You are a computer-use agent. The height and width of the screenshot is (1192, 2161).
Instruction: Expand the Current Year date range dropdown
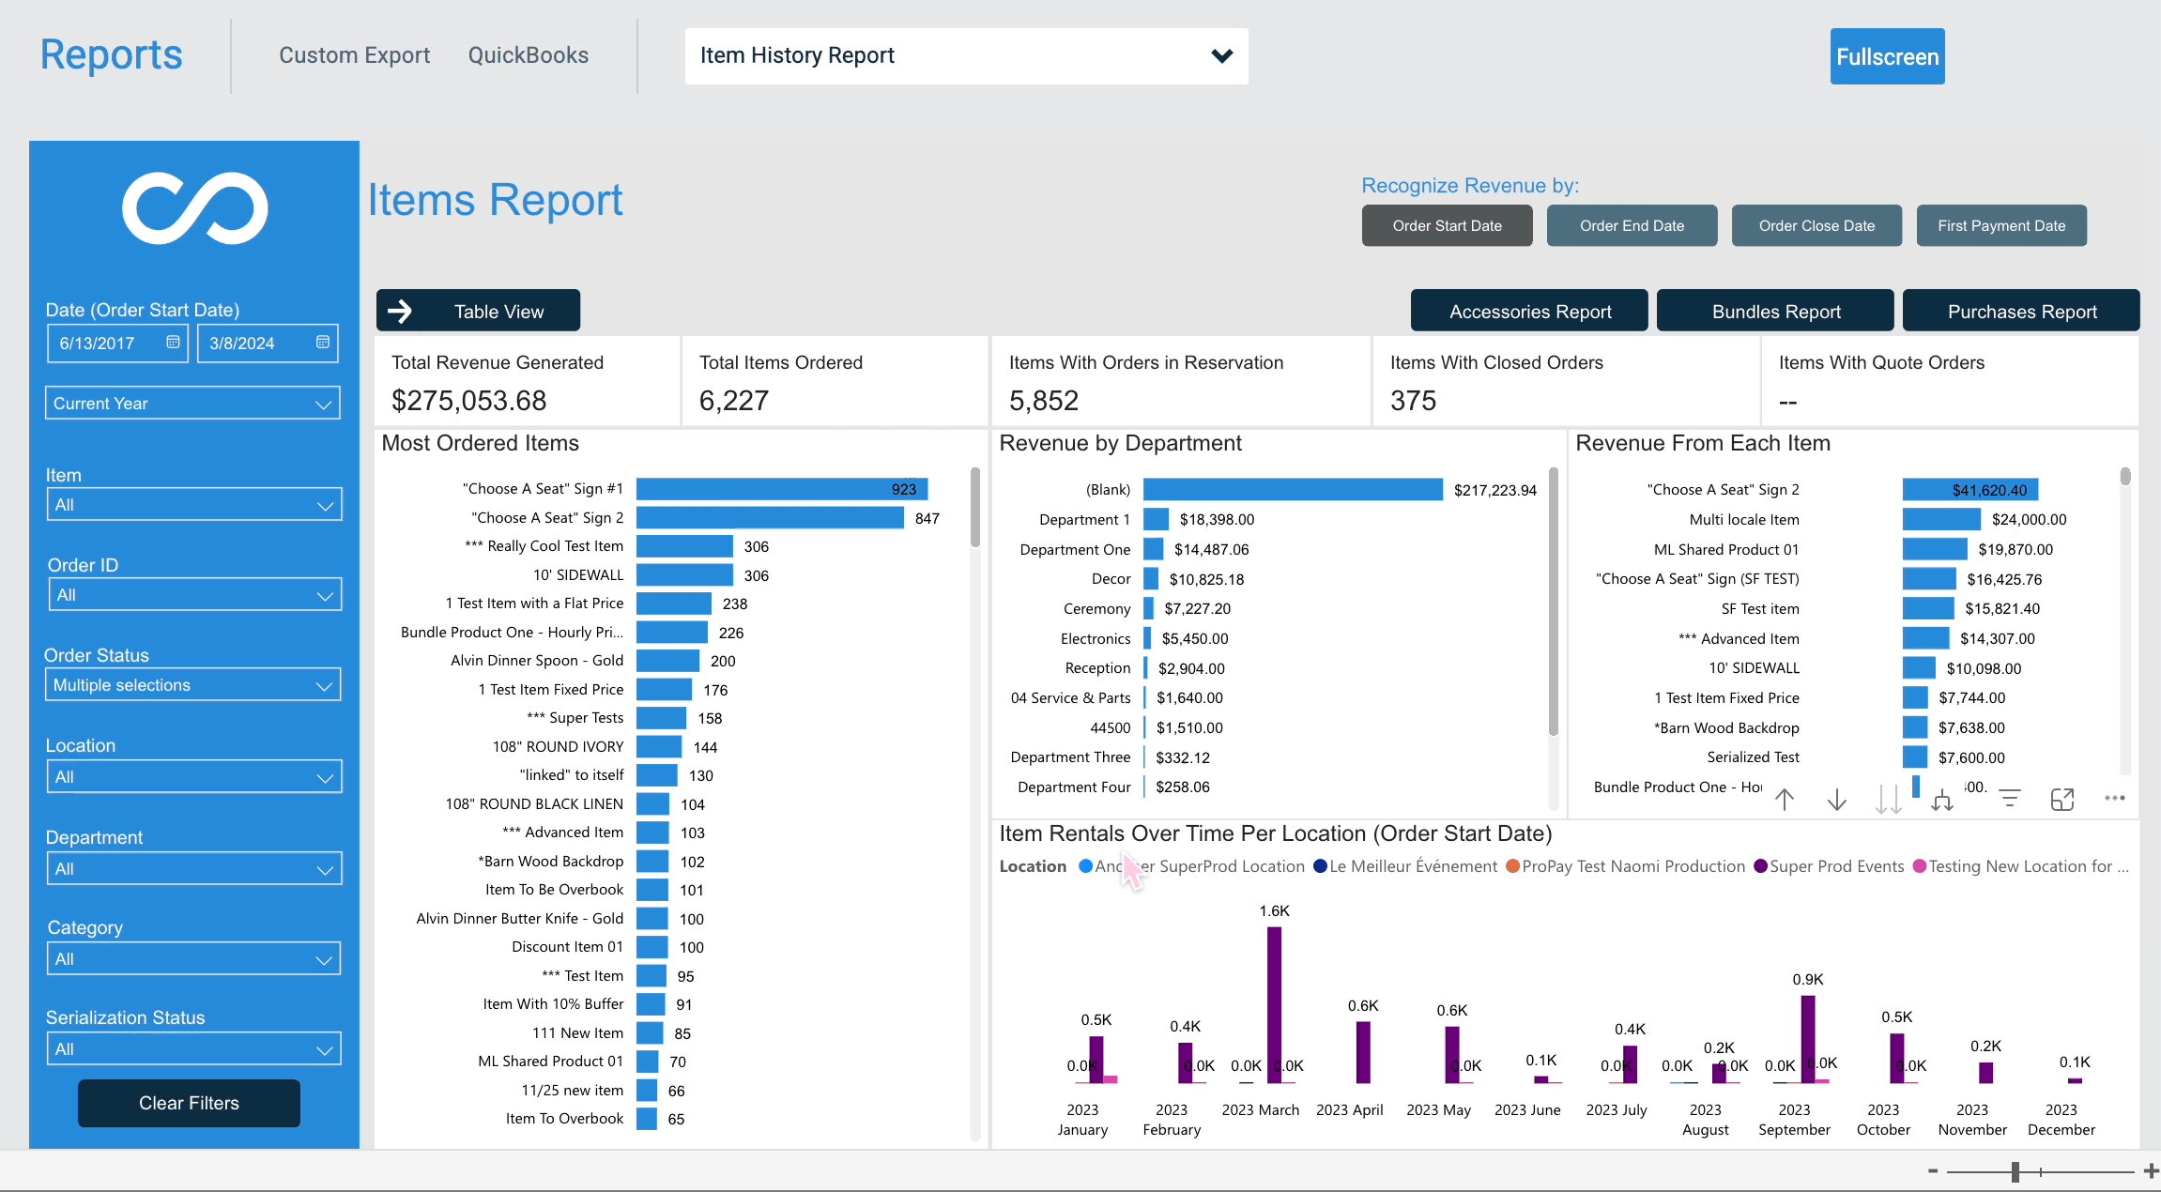(x=192, y=404)
